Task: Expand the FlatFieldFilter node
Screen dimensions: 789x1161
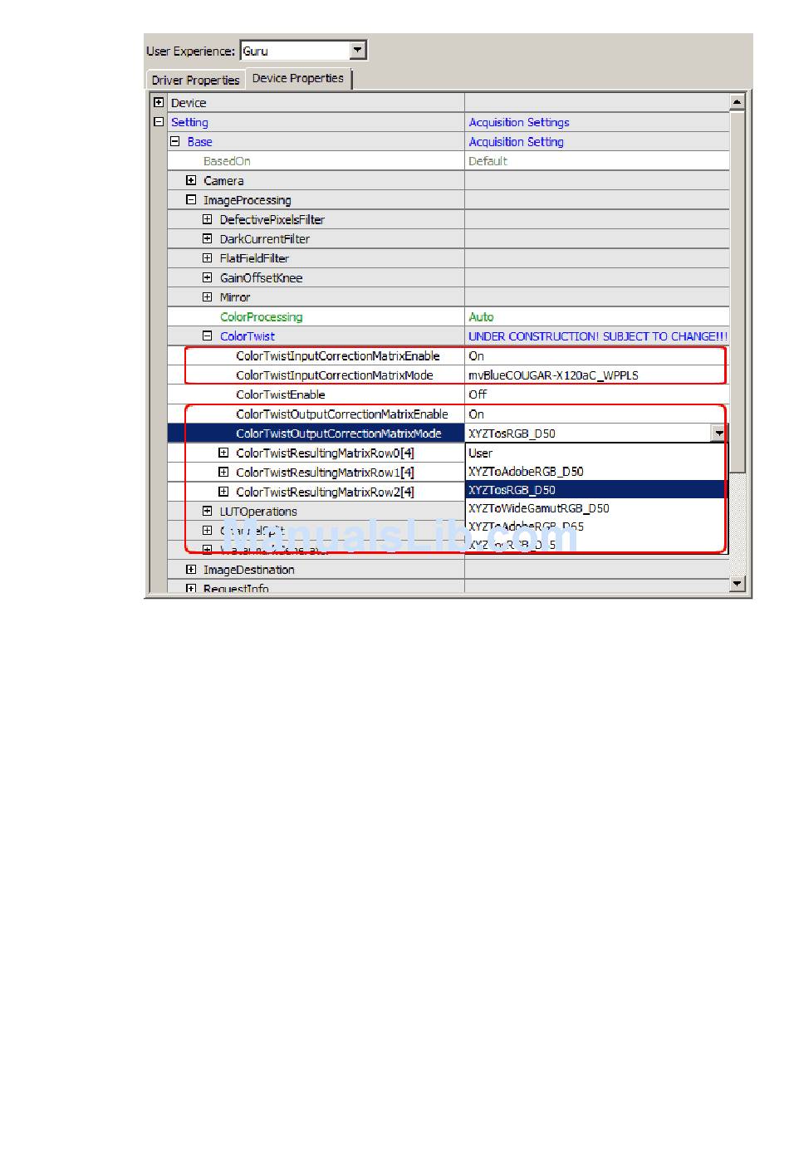Action: (208, 258)
